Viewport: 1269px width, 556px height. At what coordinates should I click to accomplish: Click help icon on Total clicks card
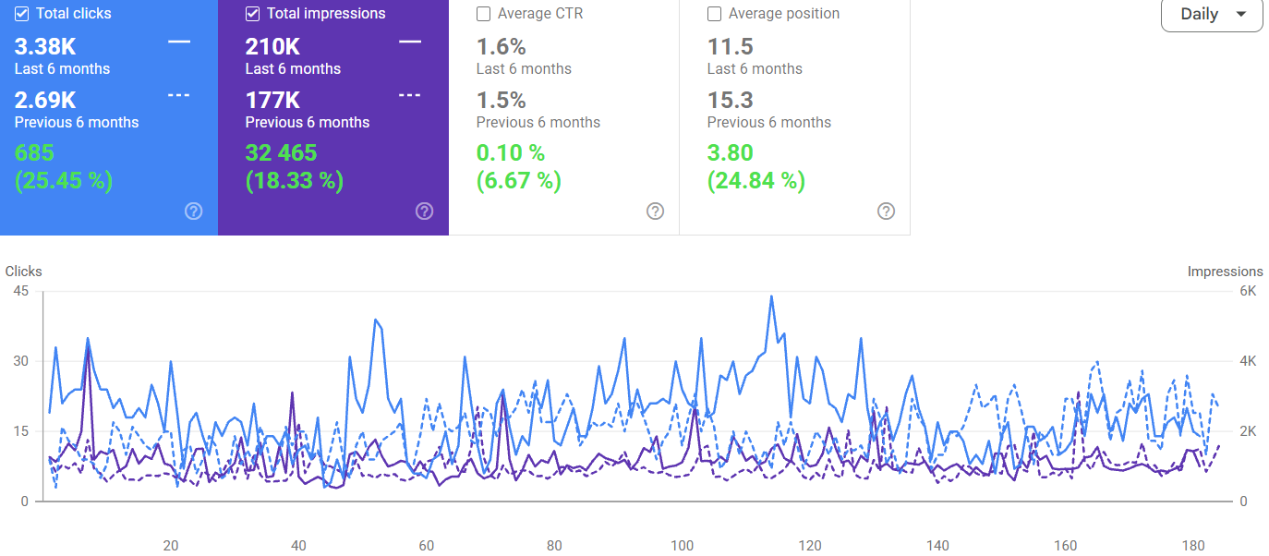[193, 211]
